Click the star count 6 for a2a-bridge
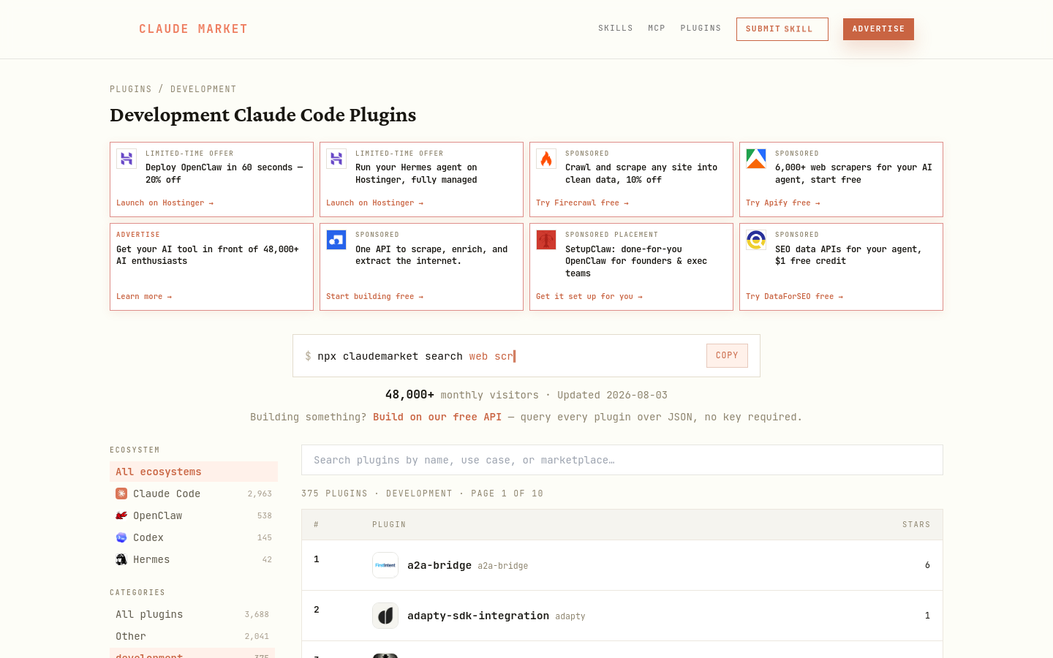The width and height of the screenshot is (1053, 658). coord(927,565)
